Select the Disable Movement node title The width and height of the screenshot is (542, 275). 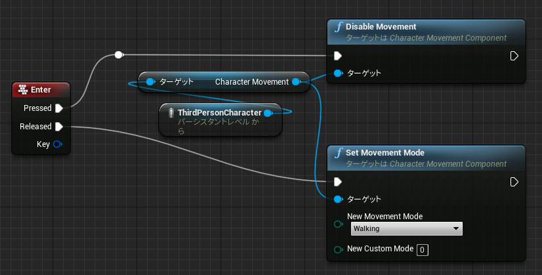coord(381,27)
